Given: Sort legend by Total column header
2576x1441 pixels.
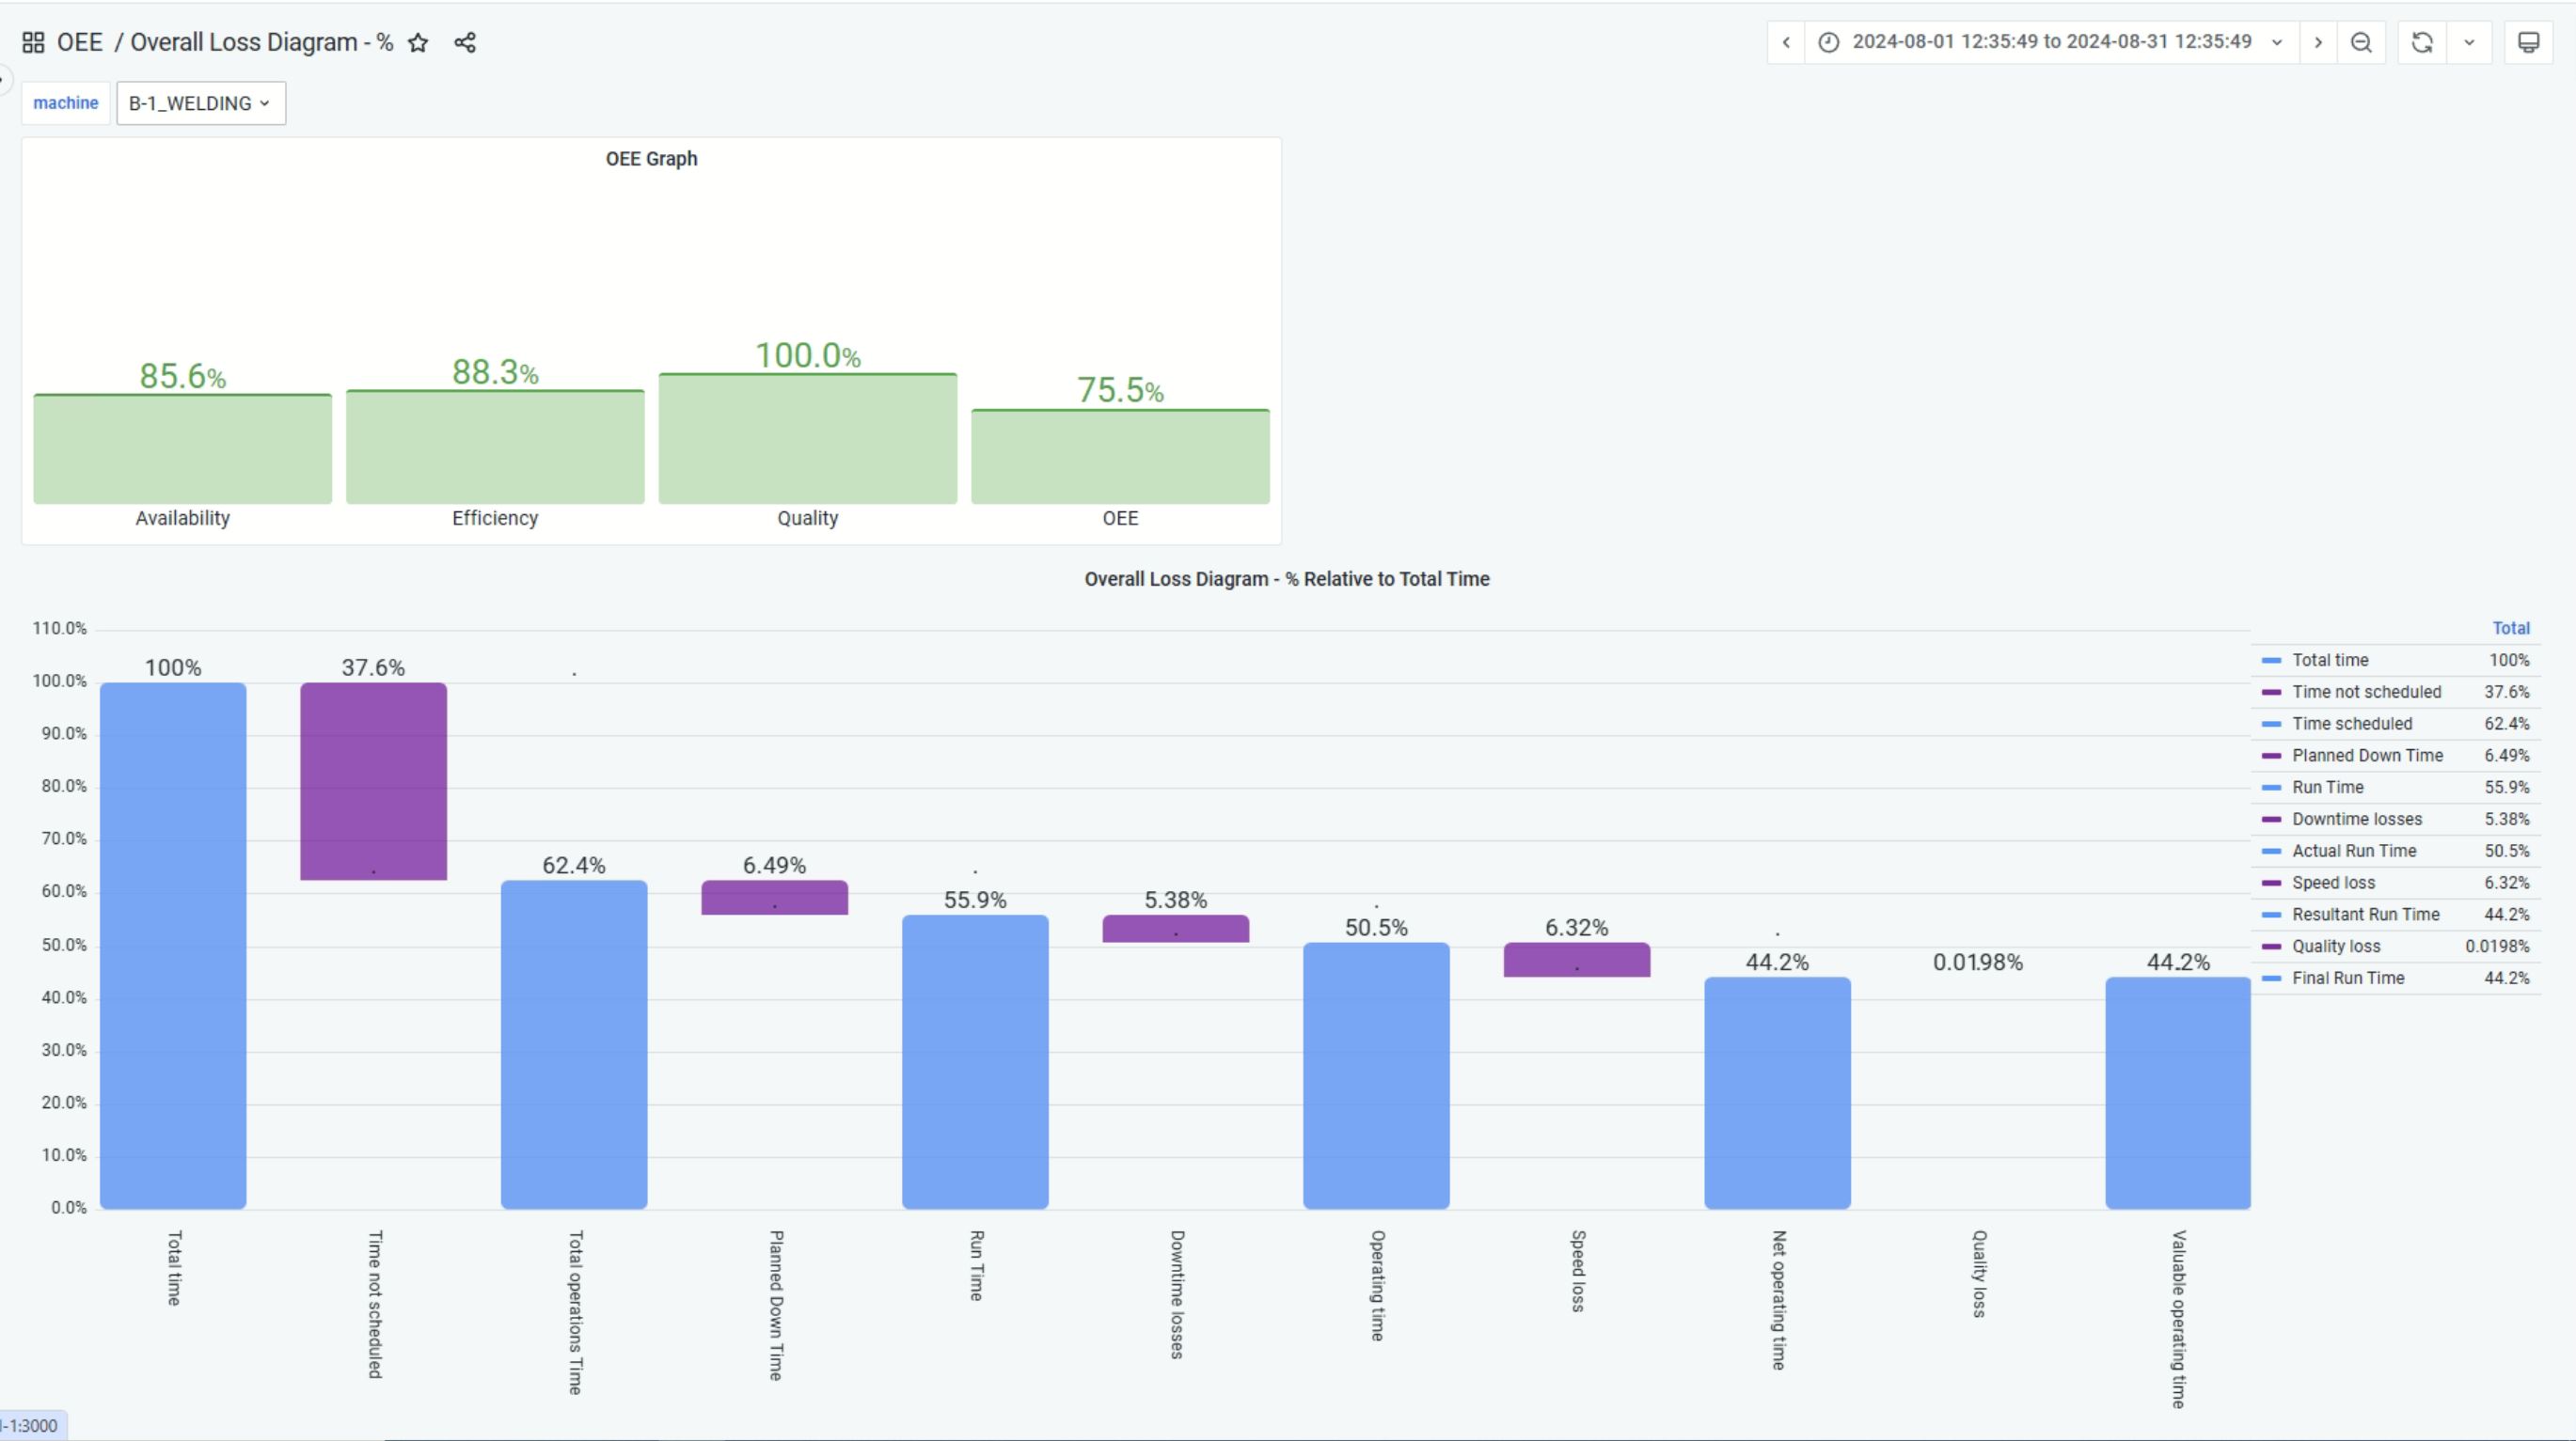Looking at the screenshot, I should [2510, 629].
